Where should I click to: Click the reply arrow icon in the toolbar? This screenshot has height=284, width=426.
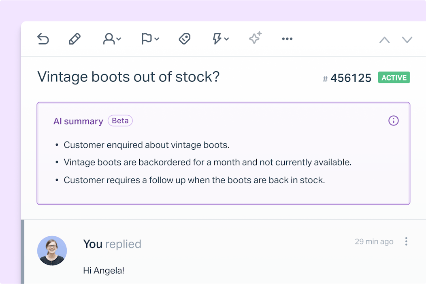43,39
